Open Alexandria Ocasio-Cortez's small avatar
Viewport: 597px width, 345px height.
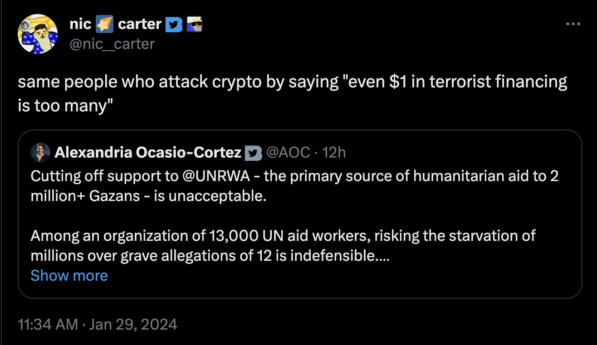(40, 153)
